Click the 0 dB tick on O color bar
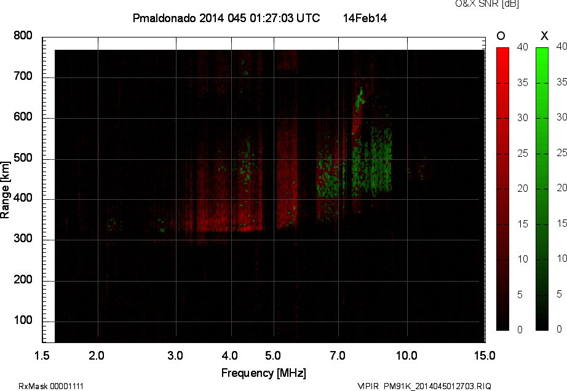 pyautogui.click(x=520, y=330)
